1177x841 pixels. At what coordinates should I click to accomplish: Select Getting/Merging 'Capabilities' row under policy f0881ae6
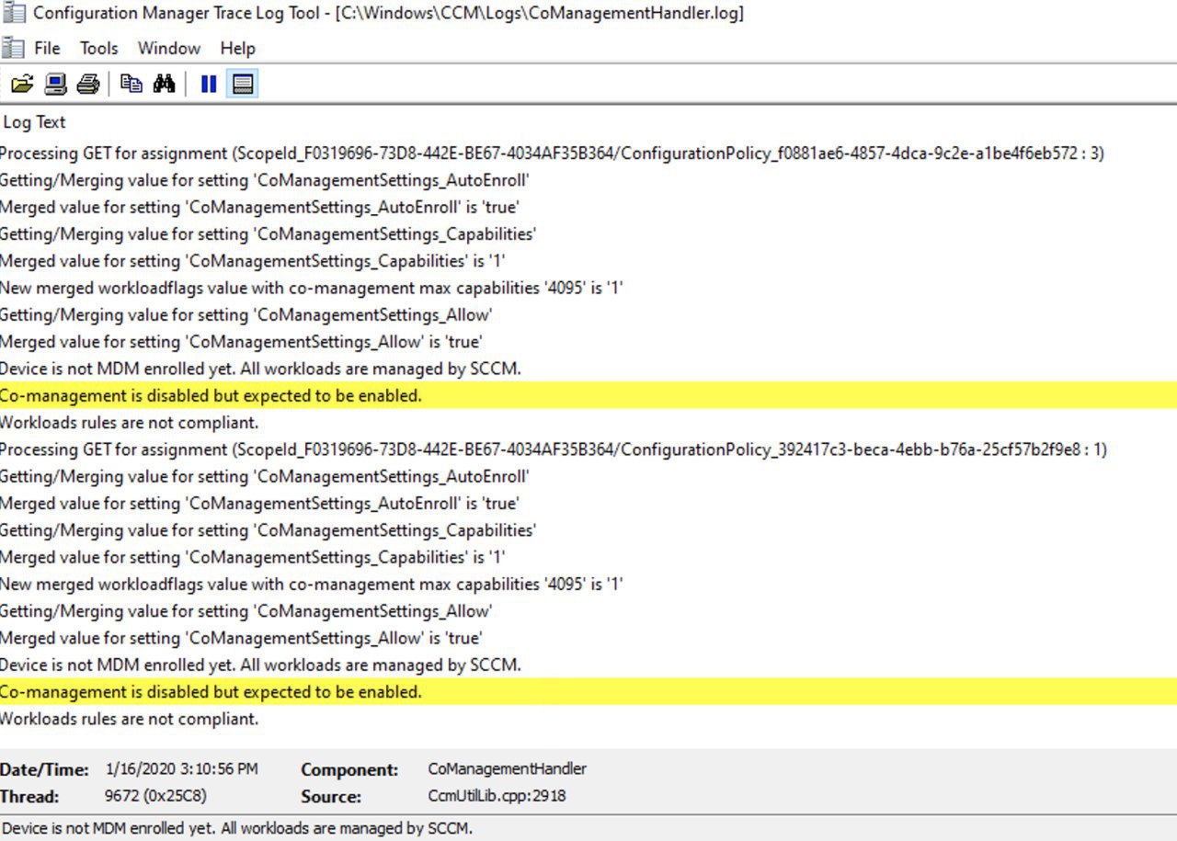pyautogui.click(x=588, y=233)
